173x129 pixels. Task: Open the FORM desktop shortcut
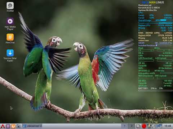click(x=10, y=7)
